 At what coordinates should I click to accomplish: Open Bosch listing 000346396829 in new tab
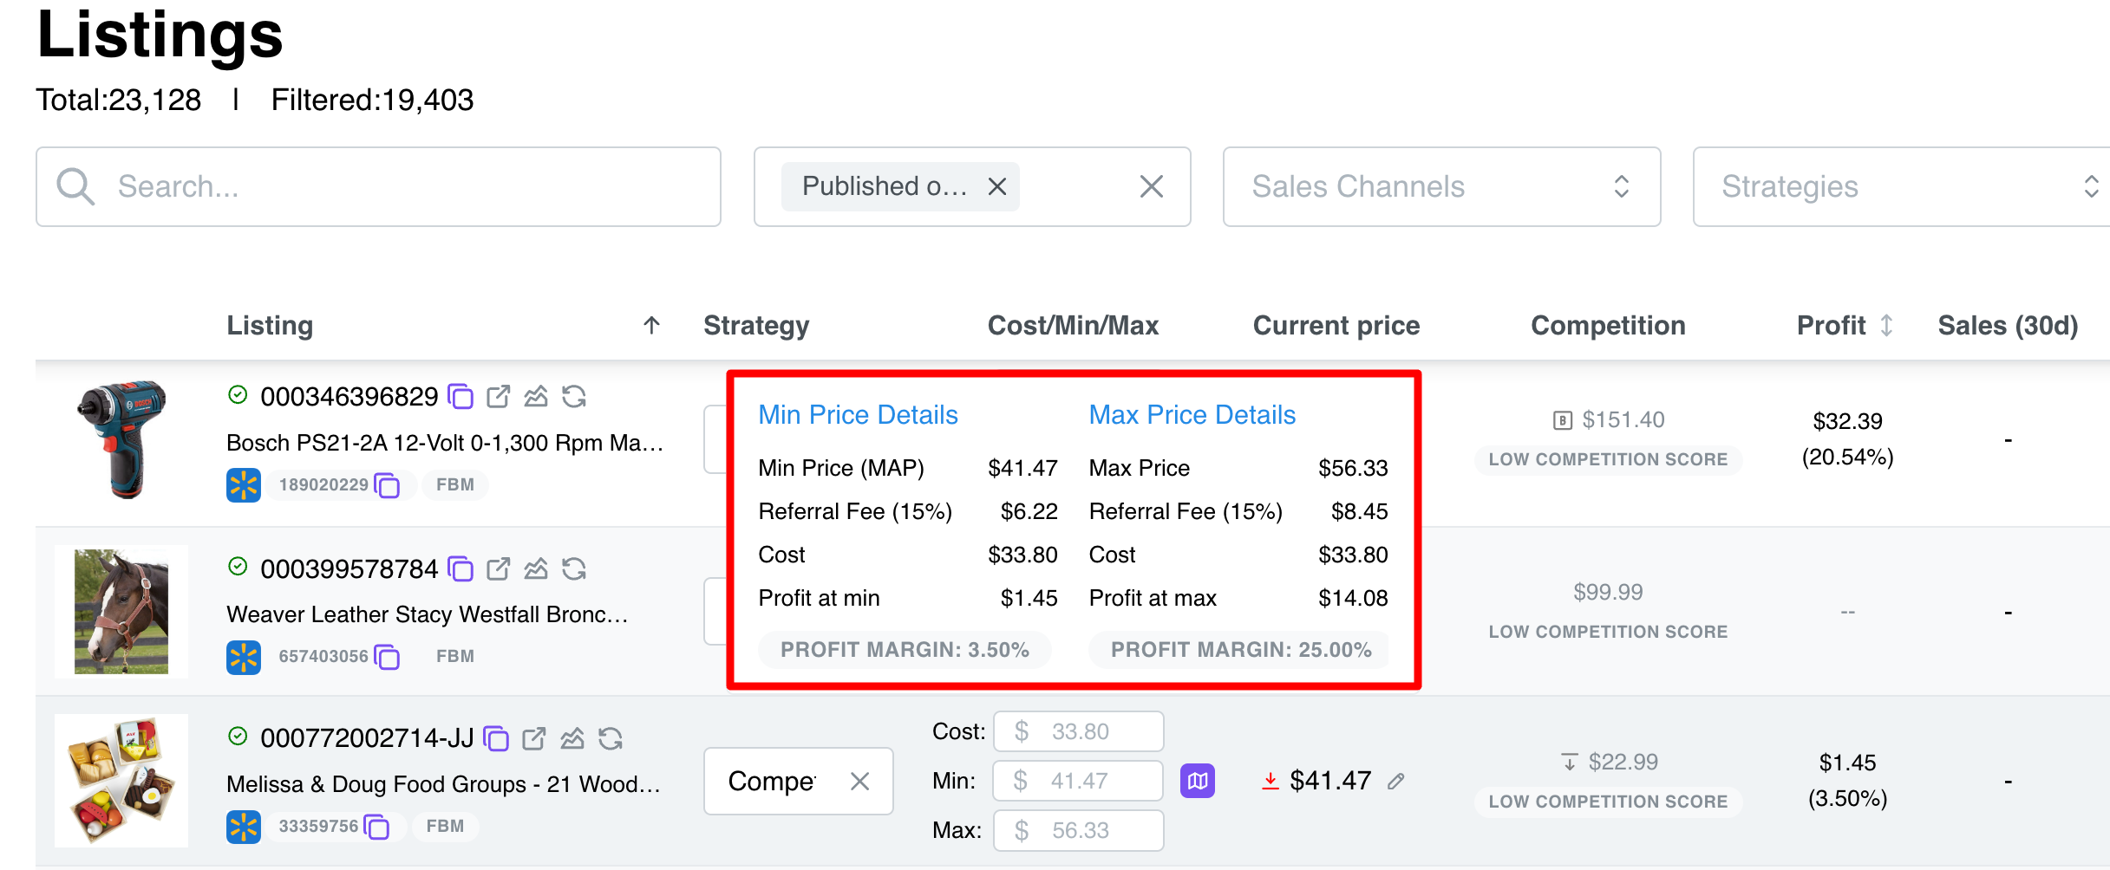click(x=499, y=397)
